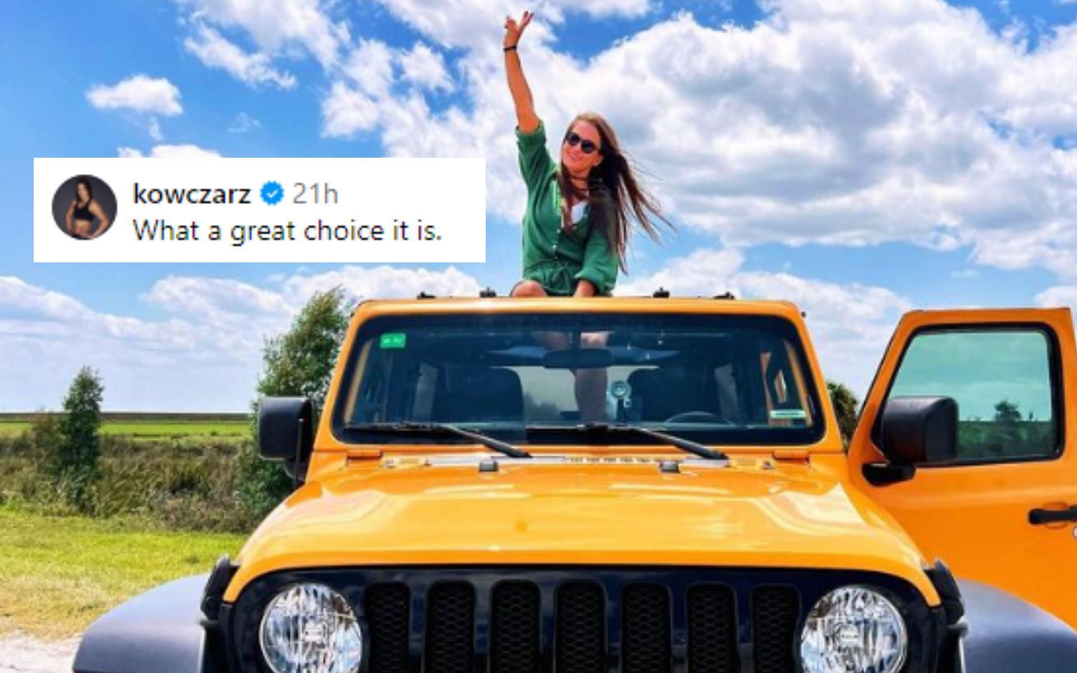Click the rearview mirror inside the windshield

(577, 357)
